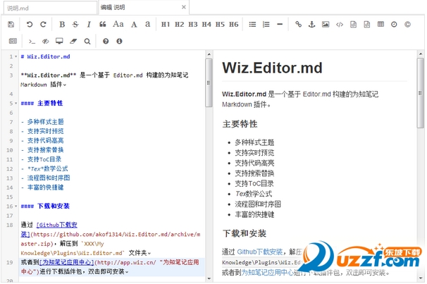The width and height of the screenshot is (427, 284).
Task: Open the Github下载安装 link in preview
Action: pyautogui.click(x=259, y=252)
